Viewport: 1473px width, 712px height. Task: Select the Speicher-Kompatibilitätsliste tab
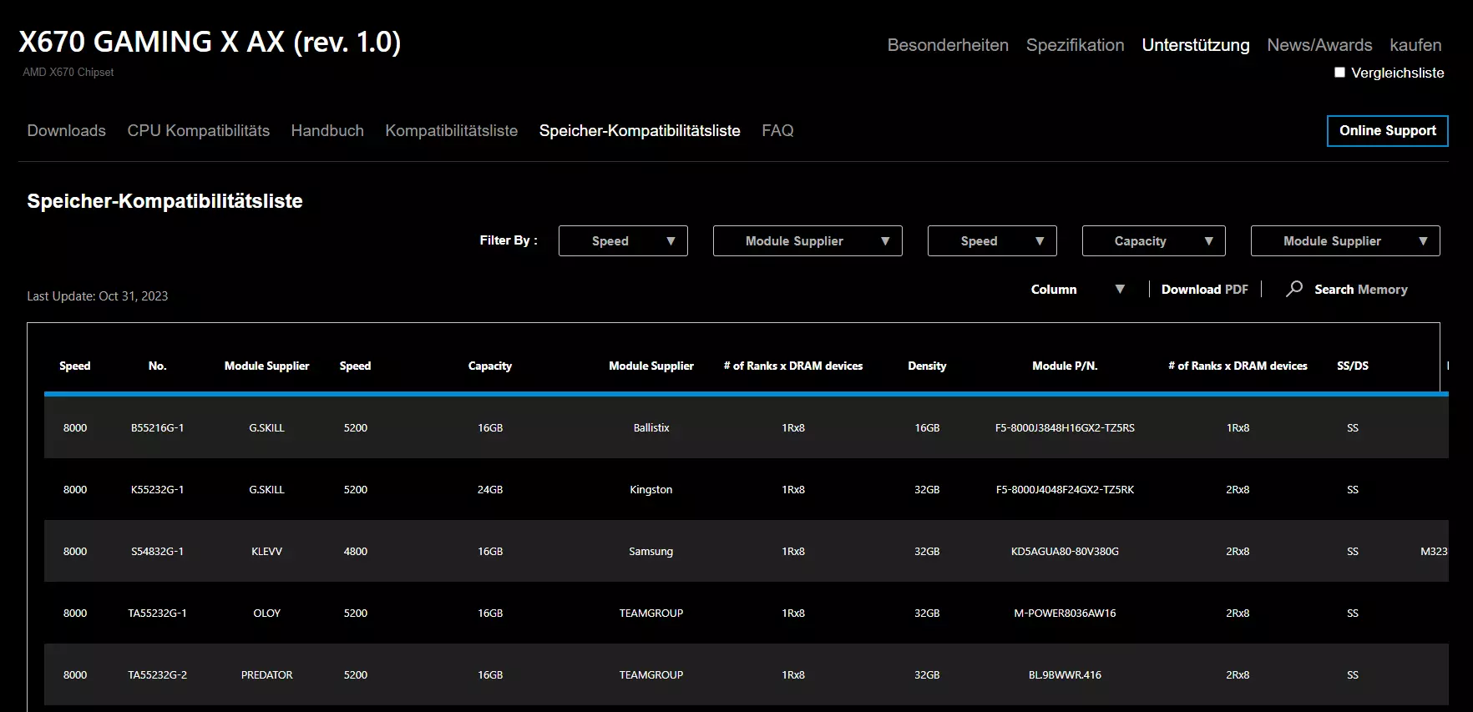click(640, 131)
